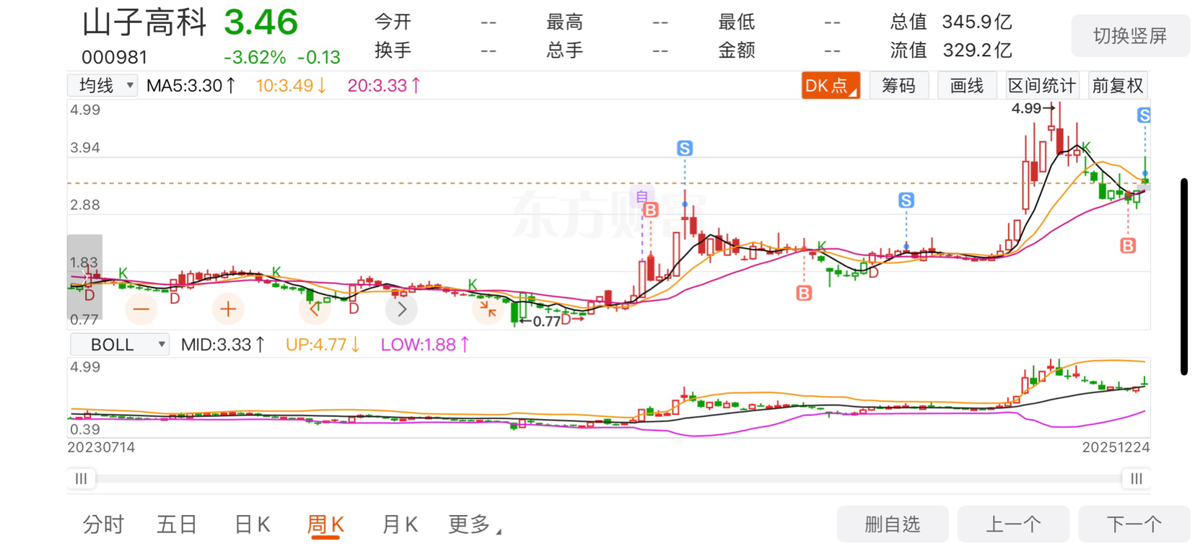Tap the MA5:3.30 value label

(191, 86)
